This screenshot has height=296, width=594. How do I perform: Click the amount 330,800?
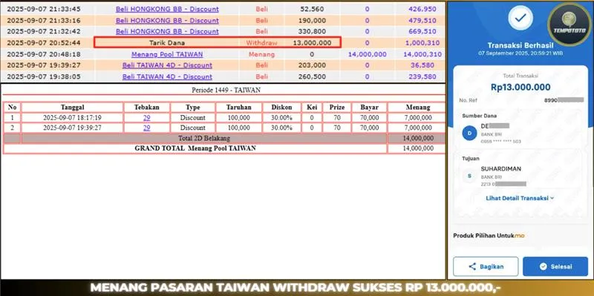click(x=312, y=31)
